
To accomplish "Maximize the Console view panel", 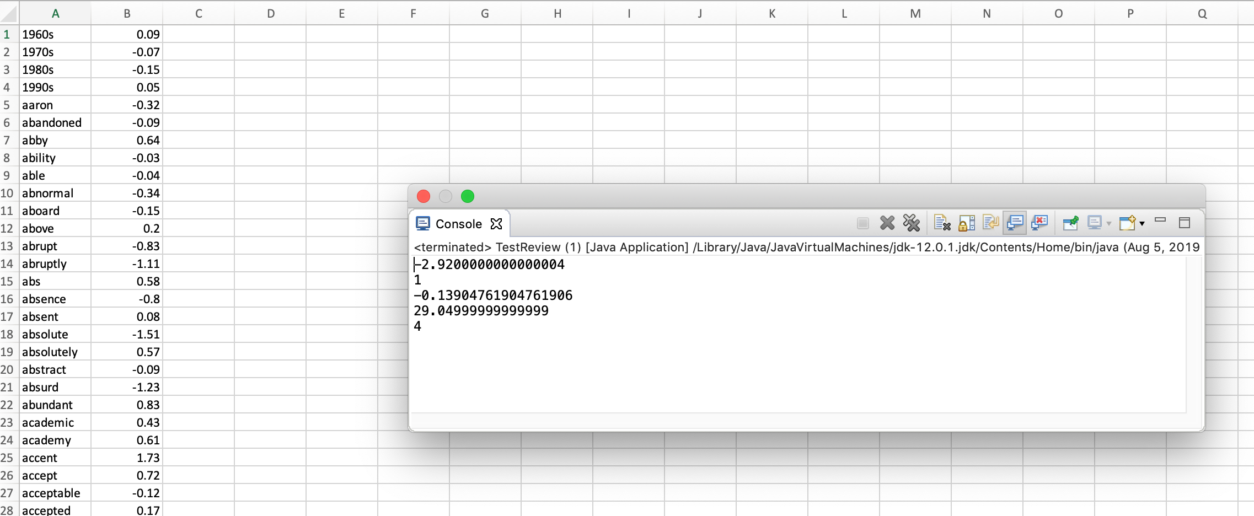I will coord(1185,223).
